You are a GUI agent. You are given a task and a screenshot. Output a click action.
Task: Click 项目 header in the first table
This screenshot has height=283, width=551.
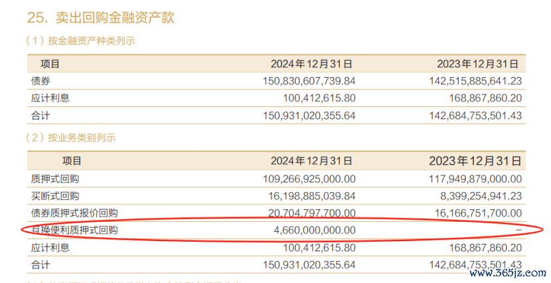(50, 64)
